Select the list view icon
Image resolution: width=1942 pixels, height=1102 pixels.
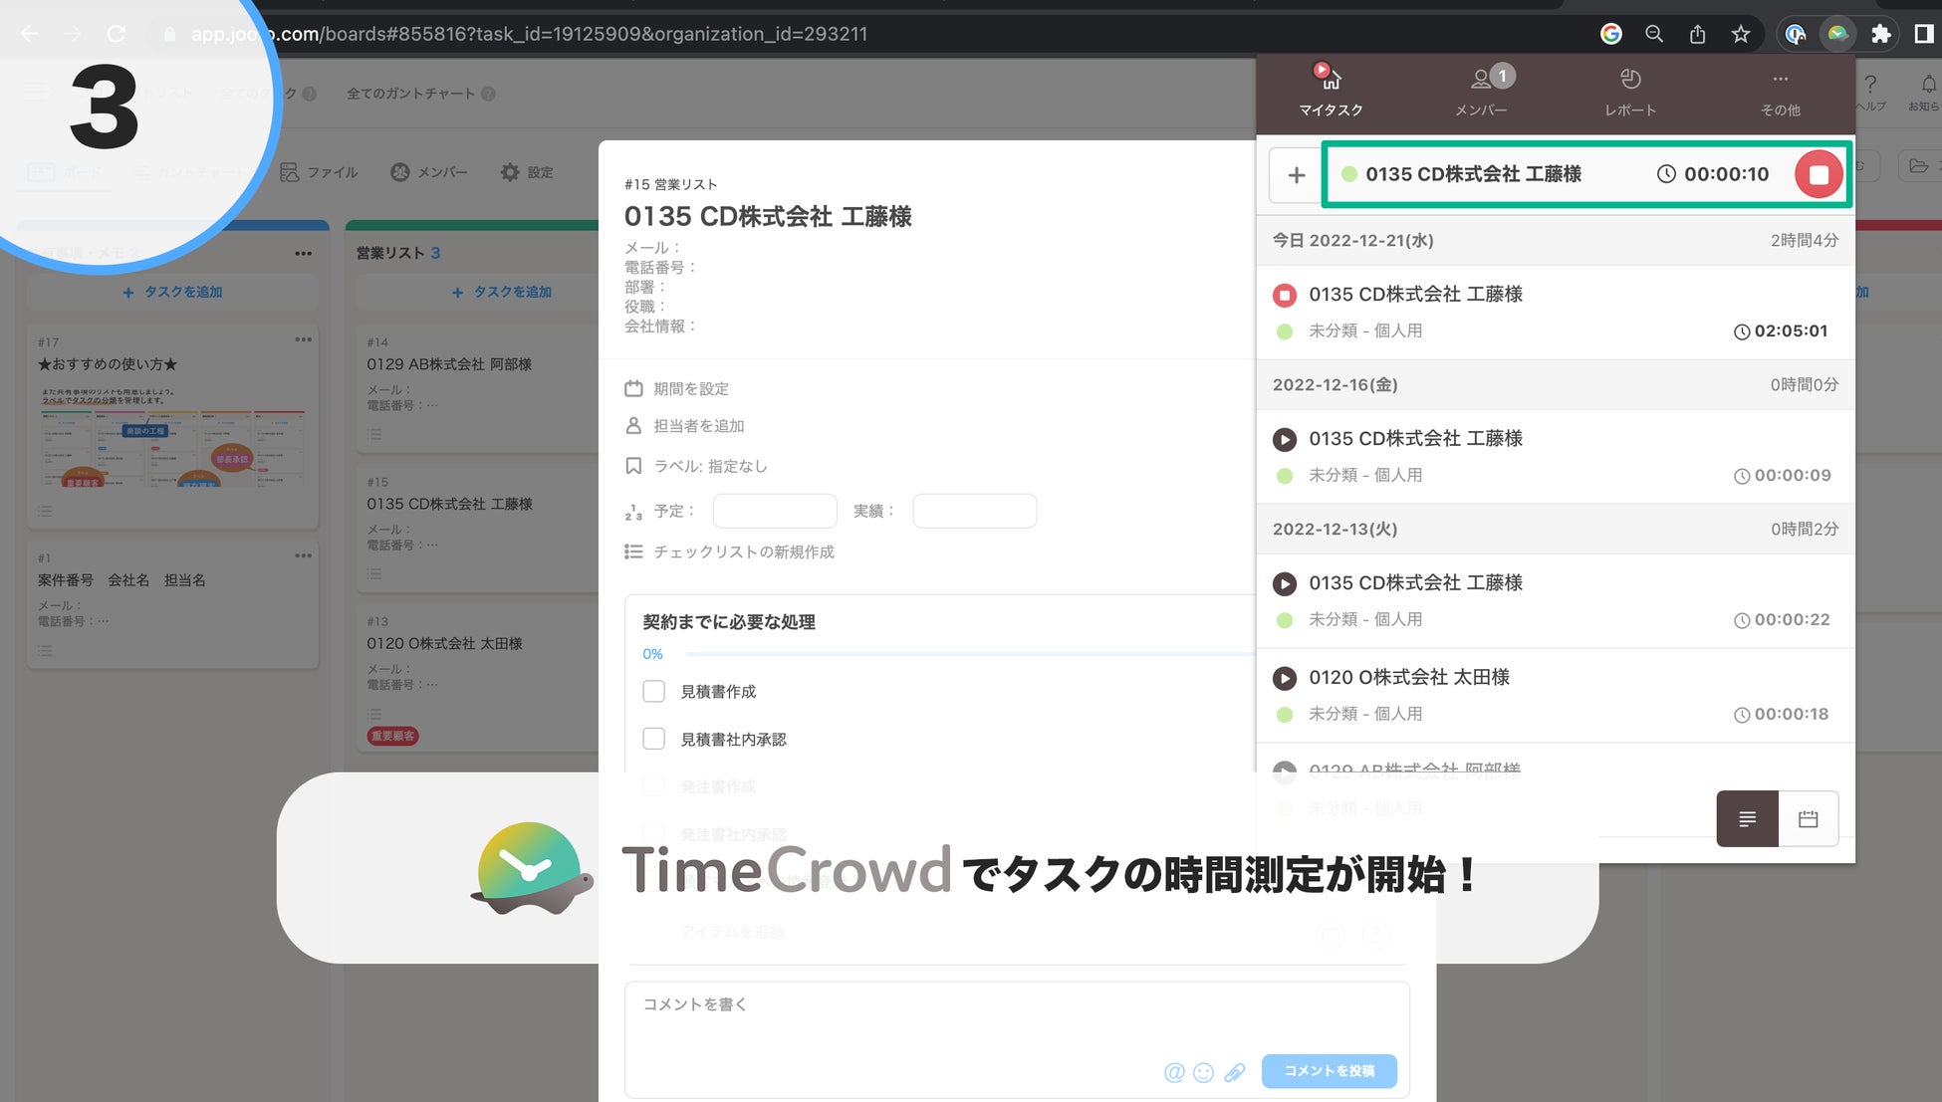tap(1747, 818)
